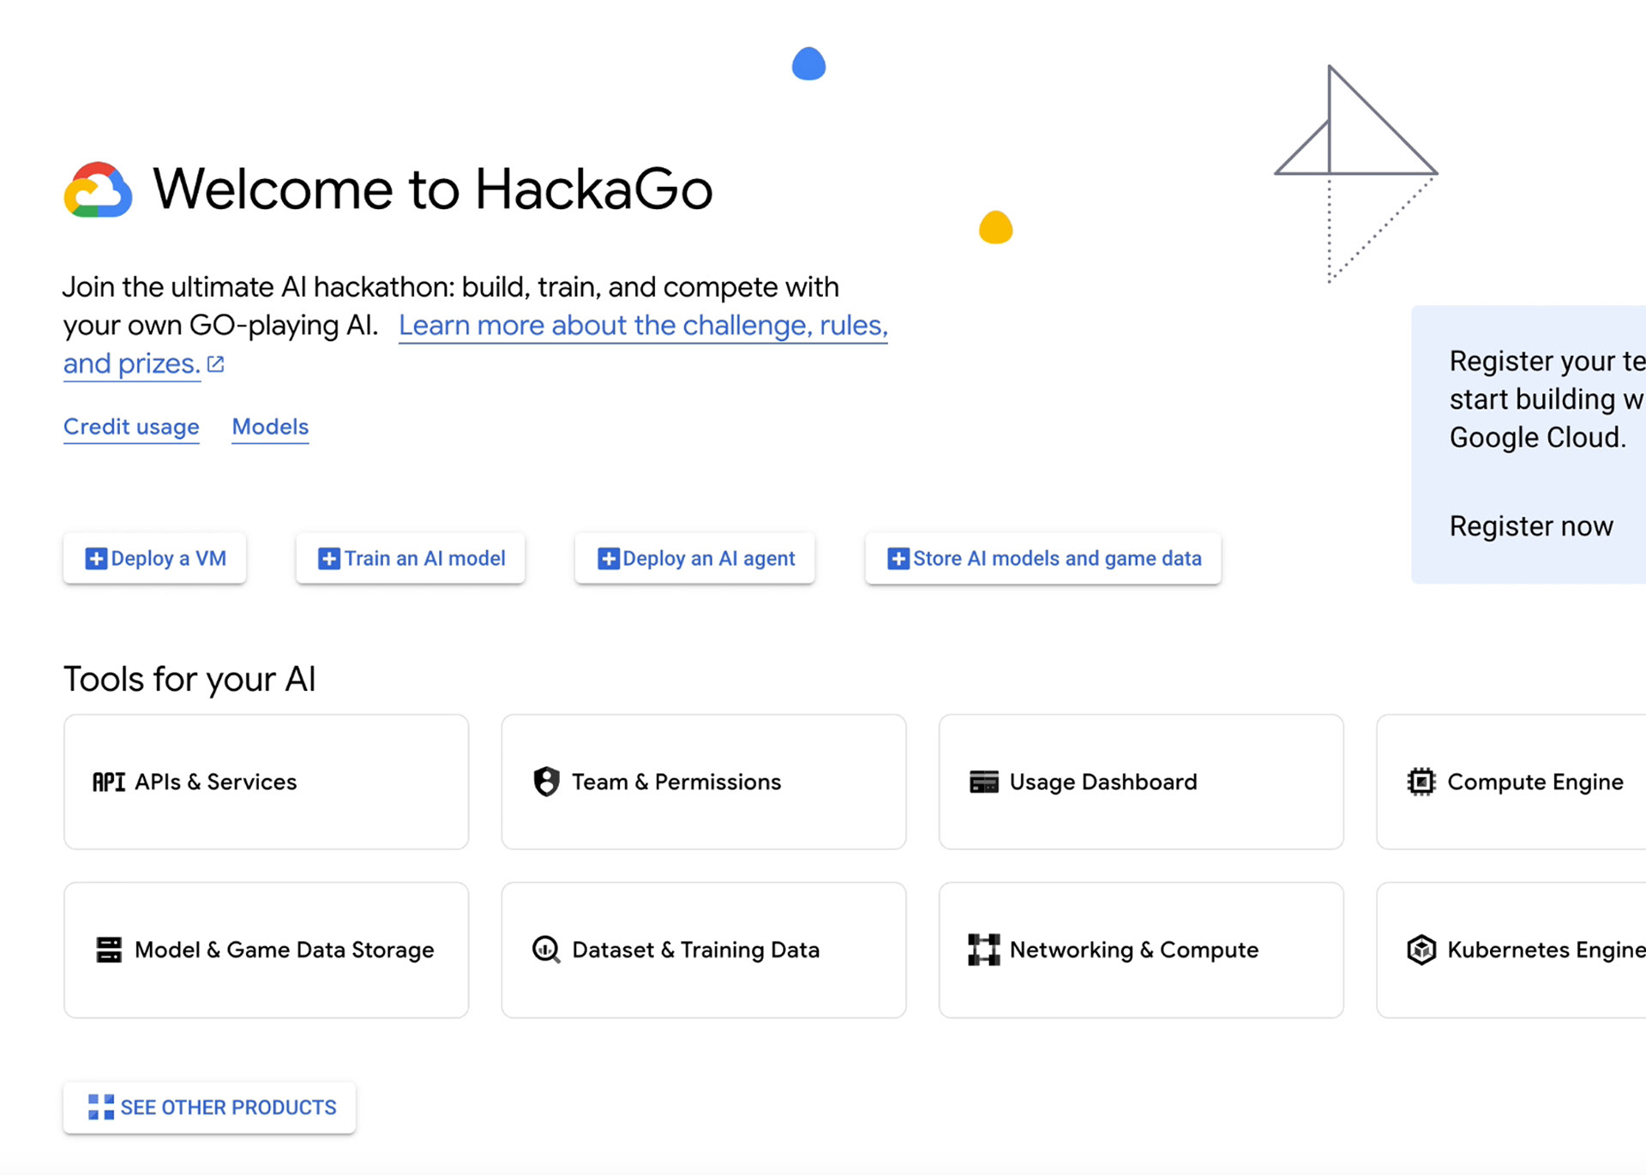The height and width of the screenshot is (1175, 1646).
Task: Click the Google Cloud logo icon
Action: [98, 189]
